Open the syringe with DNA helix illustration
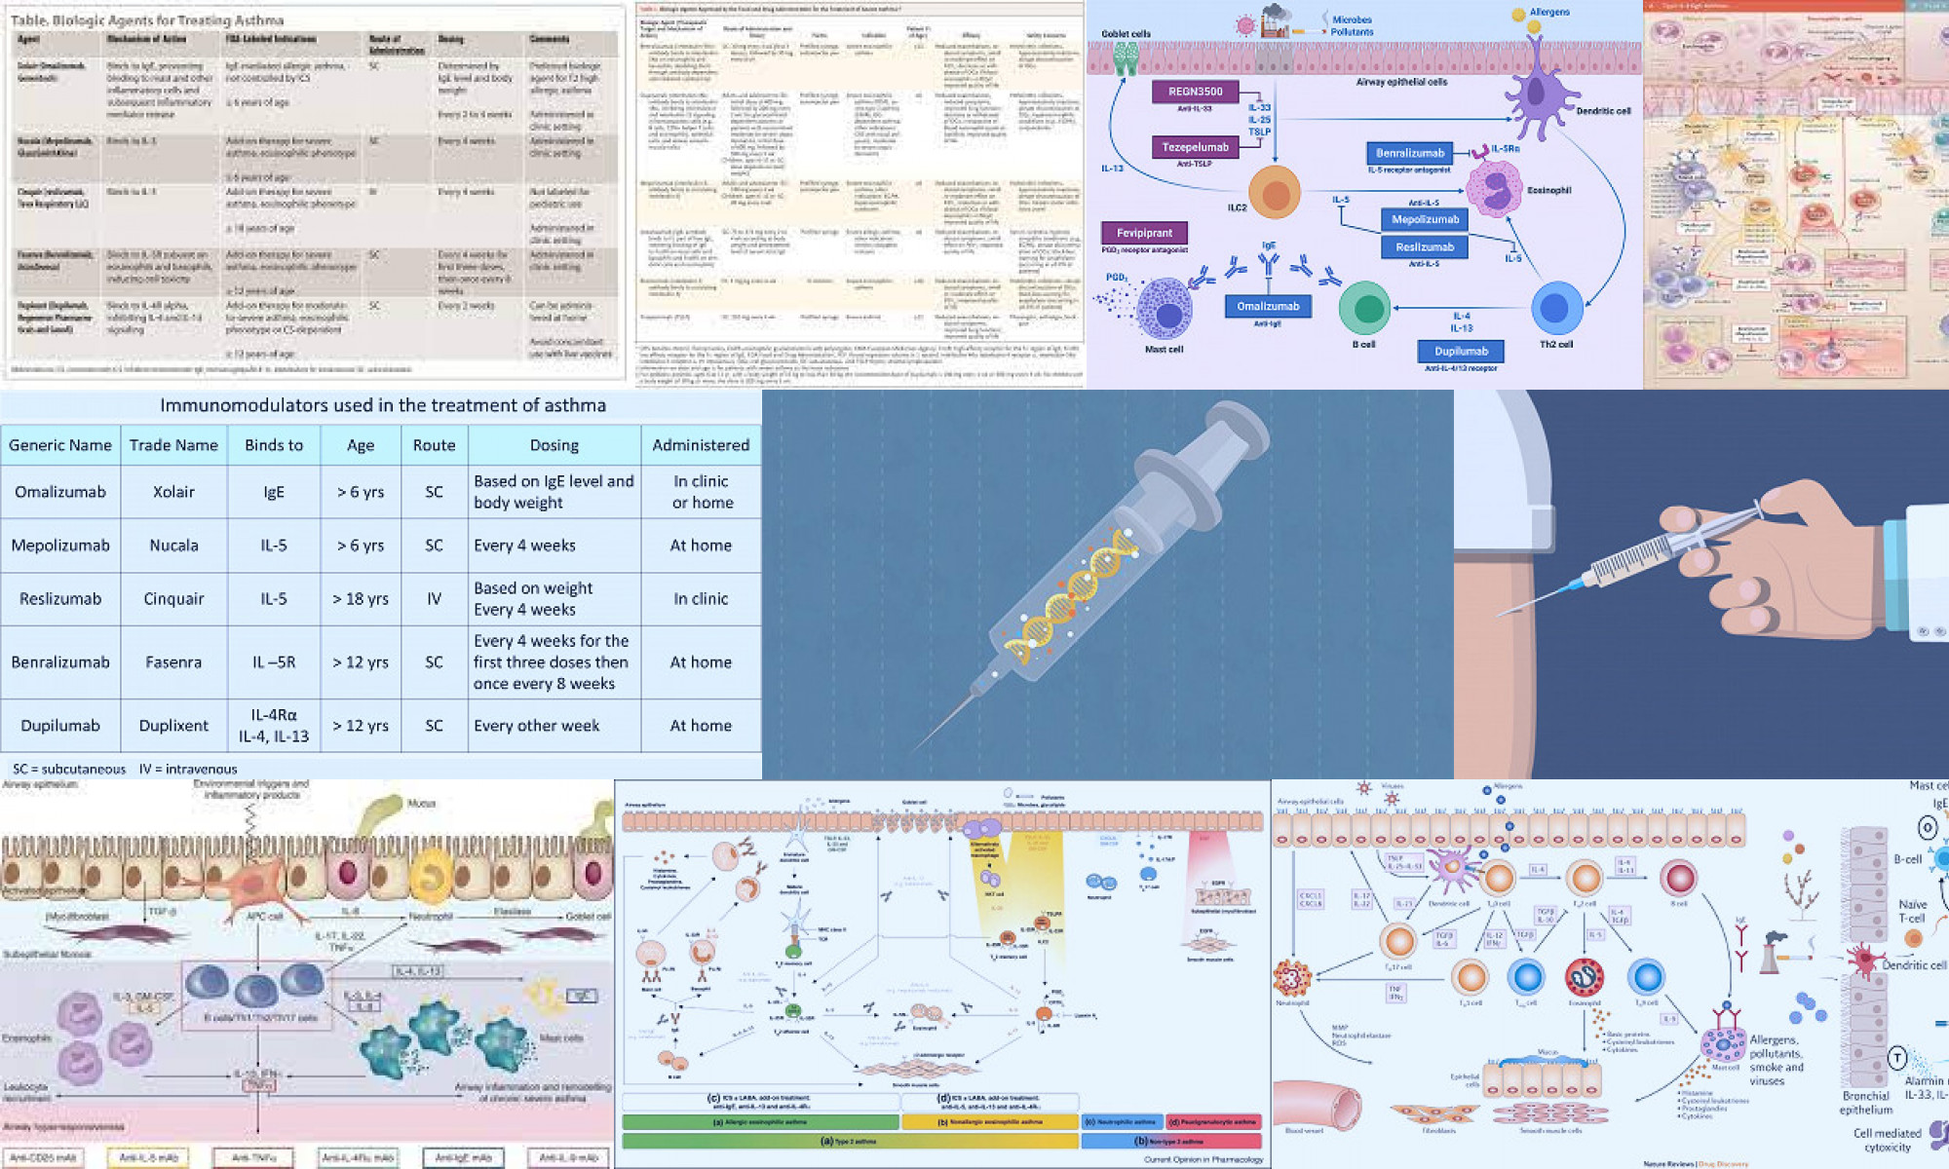The width and height of the screenshot is (1949, 1169). coord(1107,584)
